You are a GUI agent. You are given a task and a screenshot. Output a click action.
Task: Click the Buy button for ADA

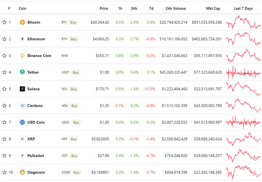[74, 106]
